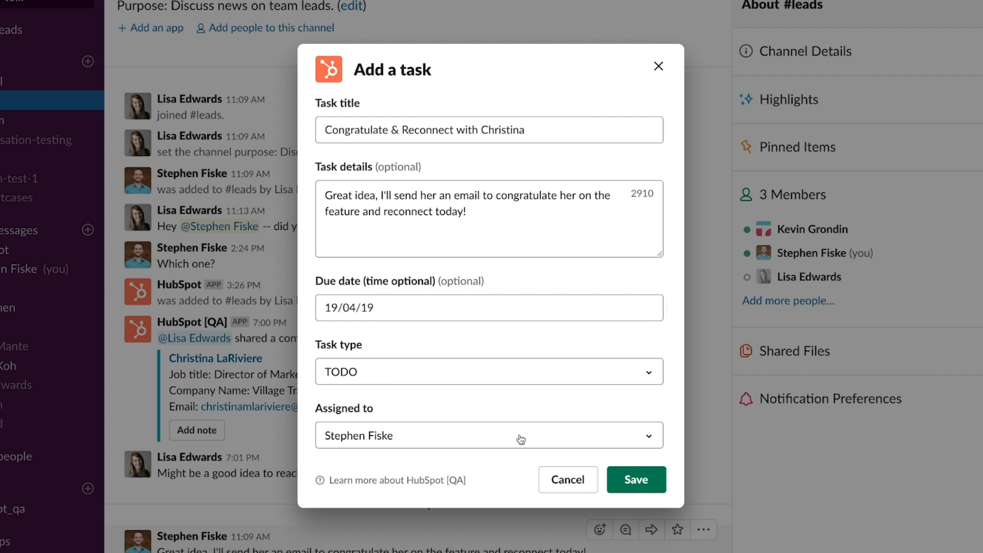Click the Add note button
The width and height of the screenshot is (983, 553).
pyautogui.click(x=197, y=430)
